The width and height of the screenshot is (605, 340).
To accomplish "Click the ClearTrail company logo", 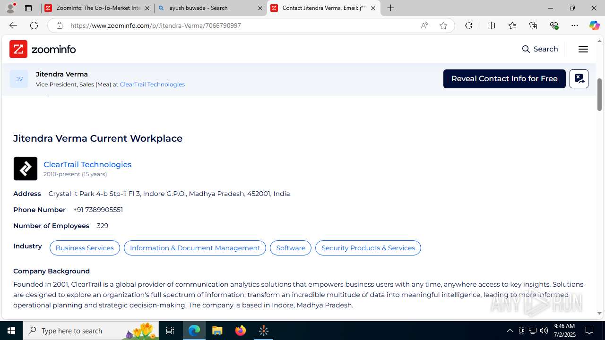I will click(26, 169).
